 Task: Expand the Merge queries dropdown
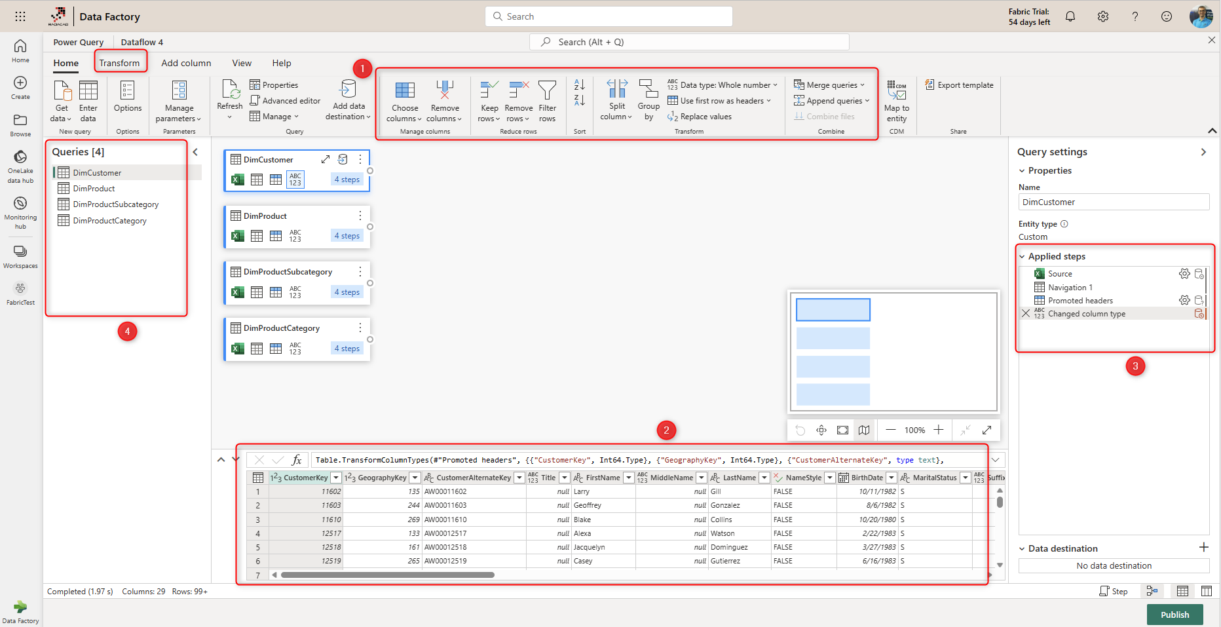click(862, 85)
